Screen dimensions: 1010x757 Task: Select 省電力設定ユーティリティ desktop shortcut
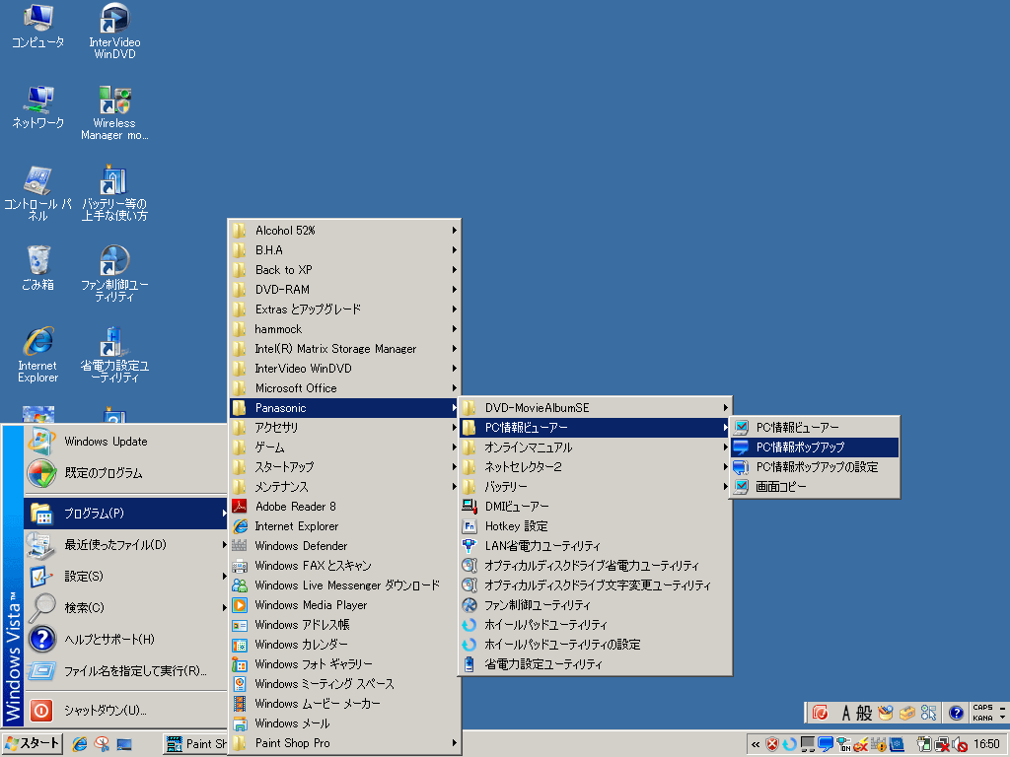pos(114,355)
